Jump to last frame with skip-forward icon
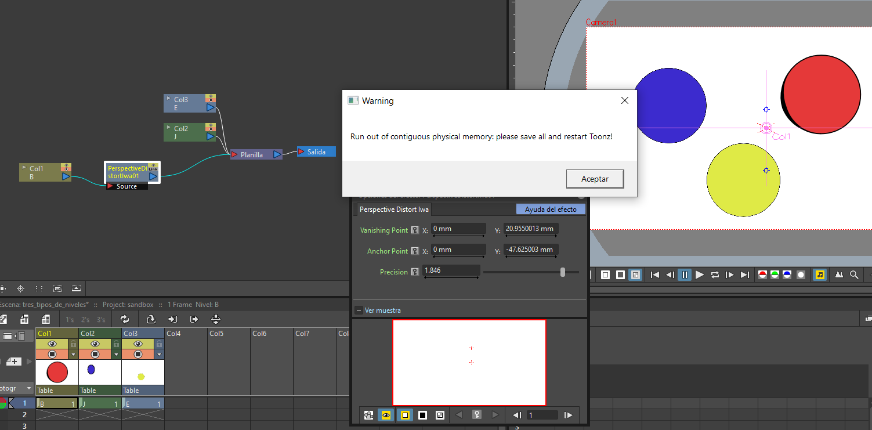872x430 pixels. [744, 274]
